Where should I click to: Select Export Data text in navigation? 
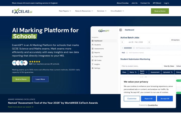click(98, 56)
